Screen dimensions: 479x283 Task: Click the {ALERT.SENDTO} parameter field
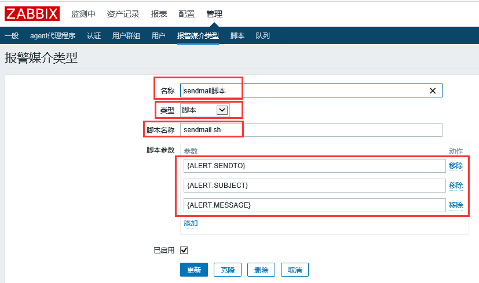(315, 166)
